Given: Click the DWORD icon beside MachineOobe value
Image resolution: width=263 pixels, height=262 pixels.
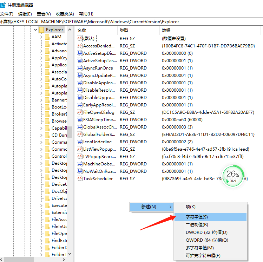Looking at the screenshot, I should pos(79,164).
